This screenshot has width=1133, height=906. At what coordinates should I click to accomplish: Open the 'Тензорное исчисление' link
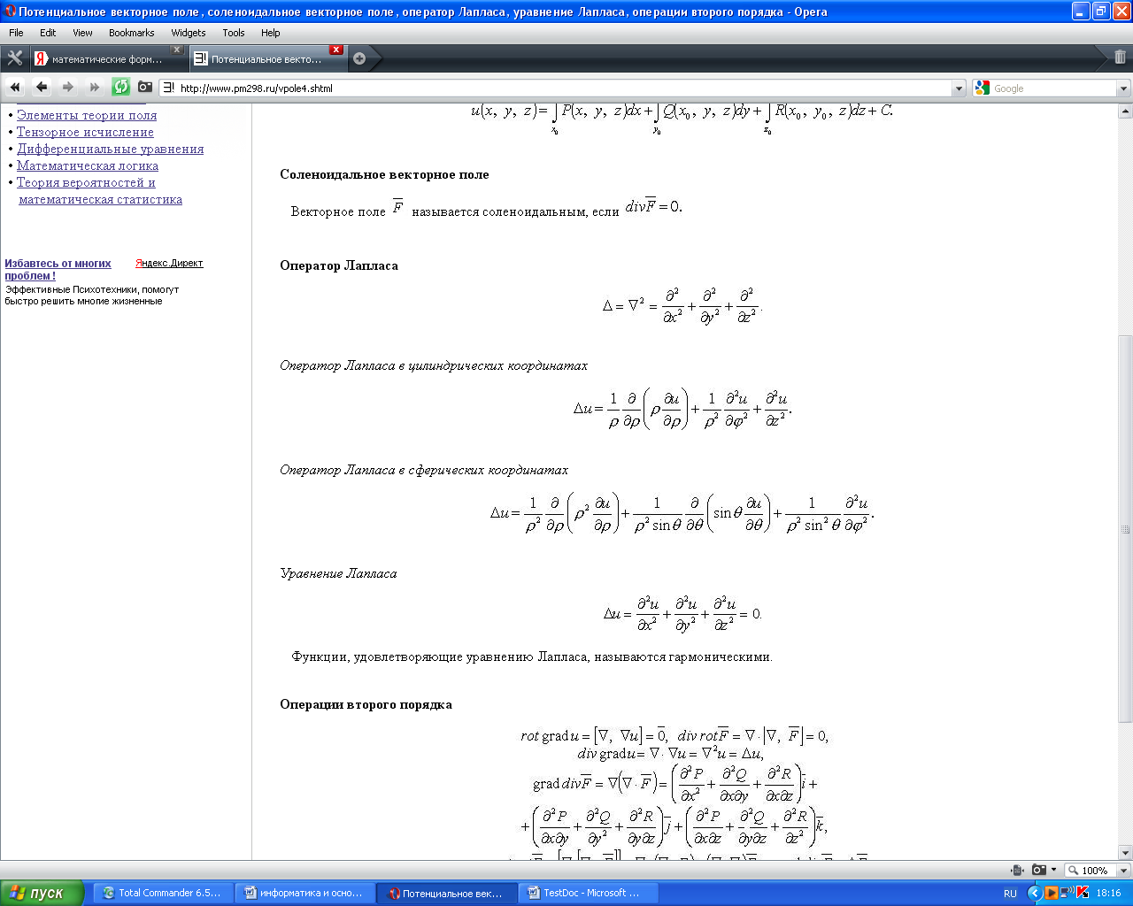click(x=85, y=132)
